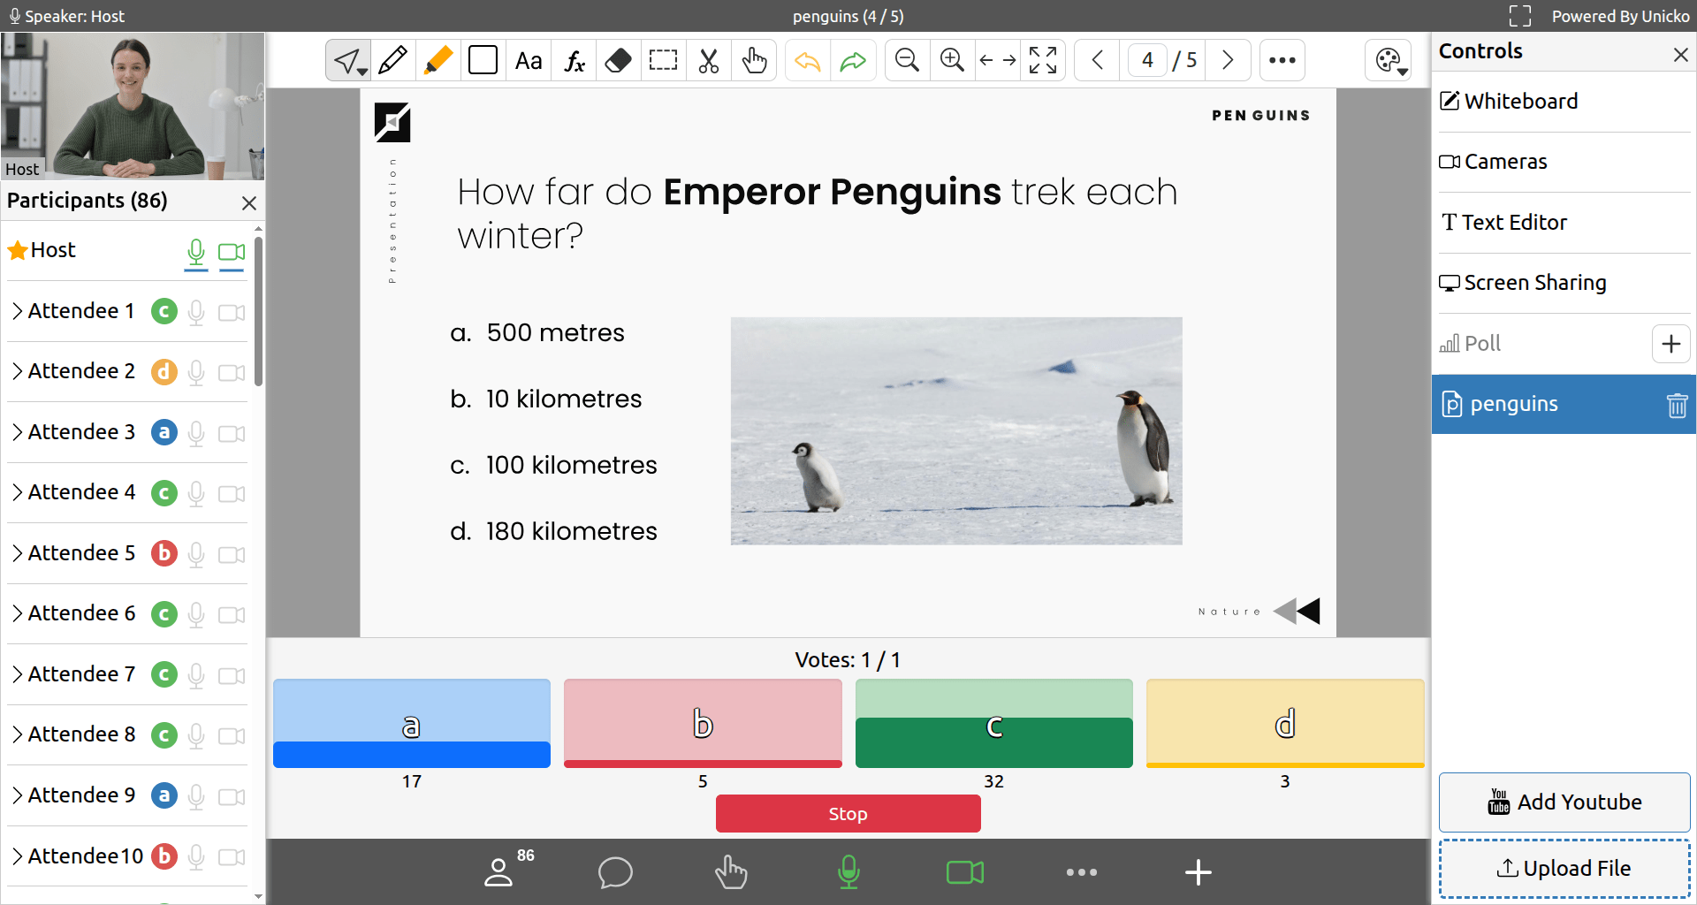
Task: Select the Aa text tool
Action: [x=529, y=60]
